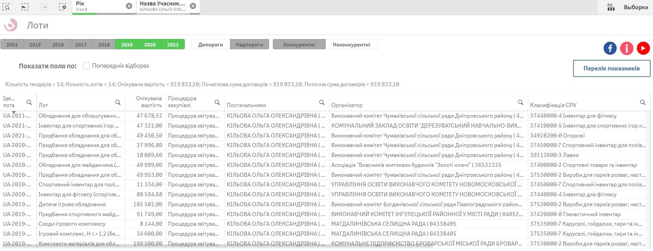Click expected value cell 185 502,00
653x251 pixels.
coord(146,204)
